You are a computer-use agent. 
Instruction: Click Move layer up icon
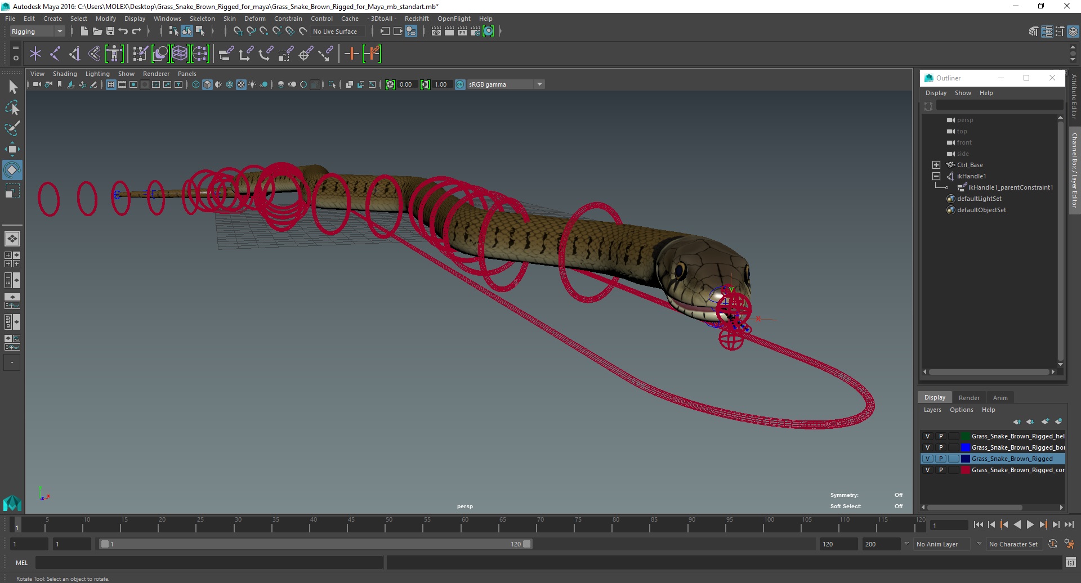pos(1017,421)
